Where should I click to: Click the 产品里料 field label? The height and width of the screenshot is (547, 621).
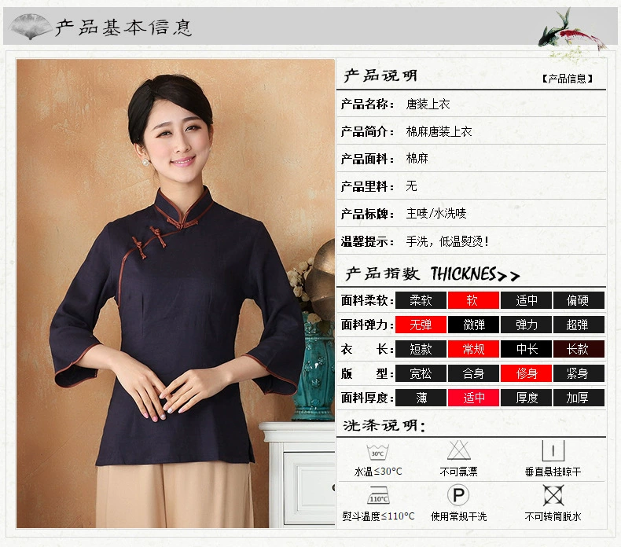(367, 186)
